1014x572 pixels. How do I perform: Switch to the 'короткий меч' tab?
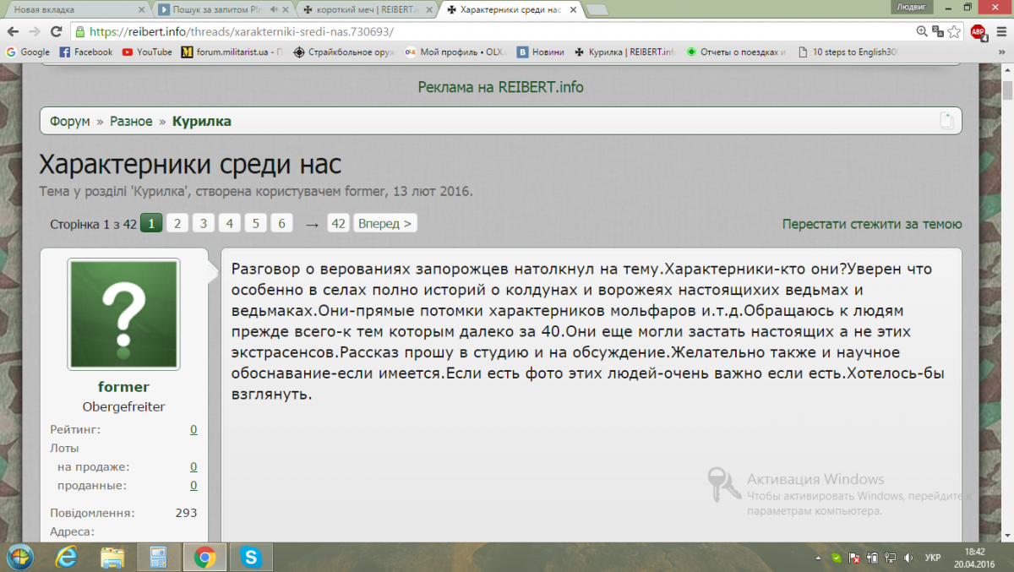pyautogui.click(x=364, y=10)
